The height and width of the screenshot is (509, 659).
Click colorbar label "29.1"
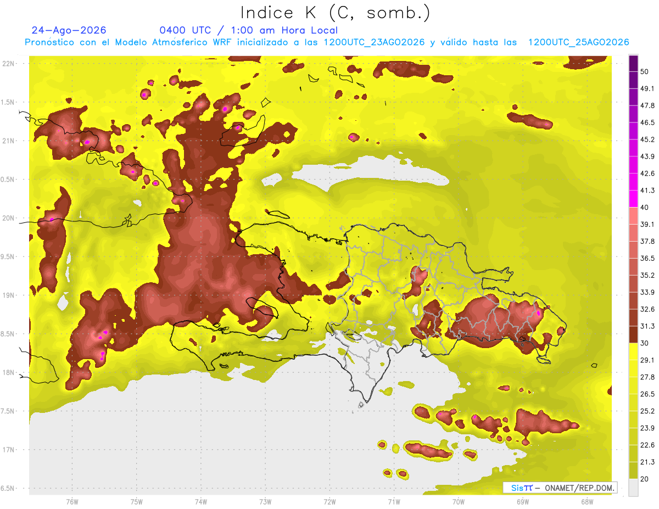(x=647, y=360)
